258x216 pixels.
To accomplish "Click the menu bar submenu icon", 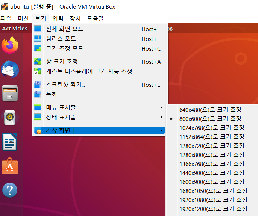I will [38, 107].
